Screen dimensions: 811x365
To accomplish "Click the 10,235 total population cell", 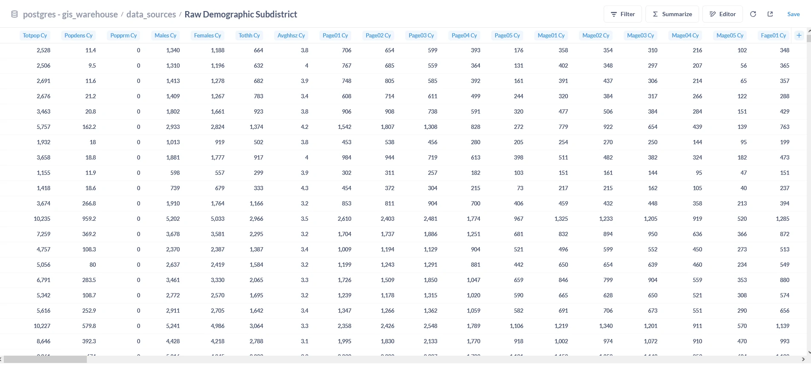I will (x=42, y=219).
